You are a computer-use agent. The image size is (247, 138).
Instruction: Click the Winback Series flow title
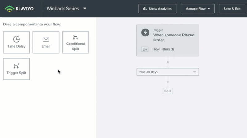pyautogui.click(x=63, y=9)
